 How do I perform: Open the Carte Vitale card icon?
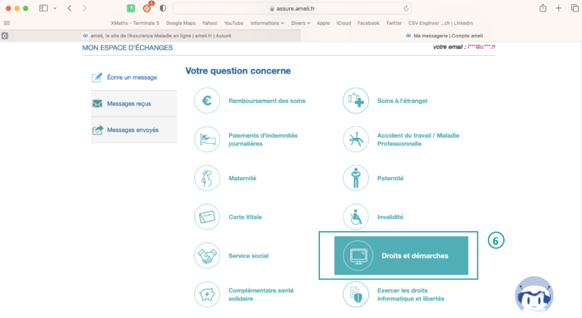point(207,217)
